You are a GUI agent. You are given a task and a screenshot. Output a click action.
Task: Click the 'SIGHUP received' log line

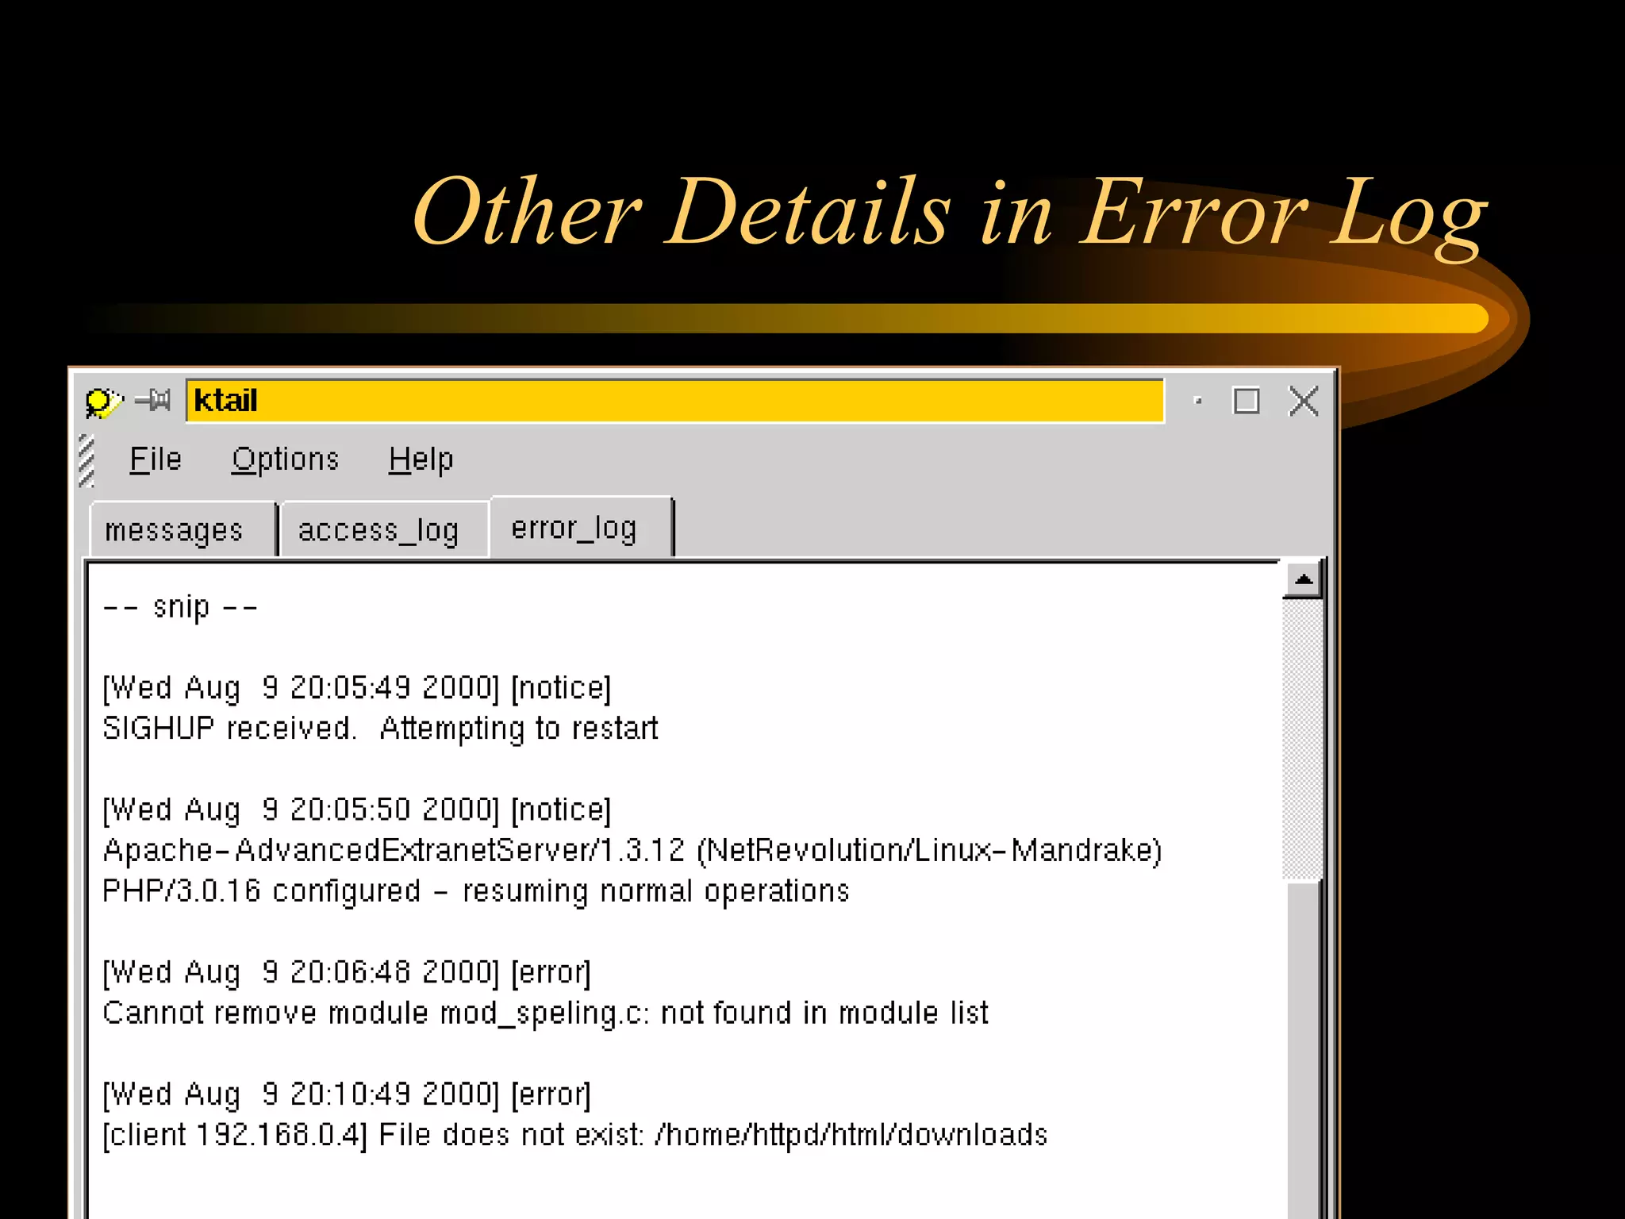click(x=380, y=729)
